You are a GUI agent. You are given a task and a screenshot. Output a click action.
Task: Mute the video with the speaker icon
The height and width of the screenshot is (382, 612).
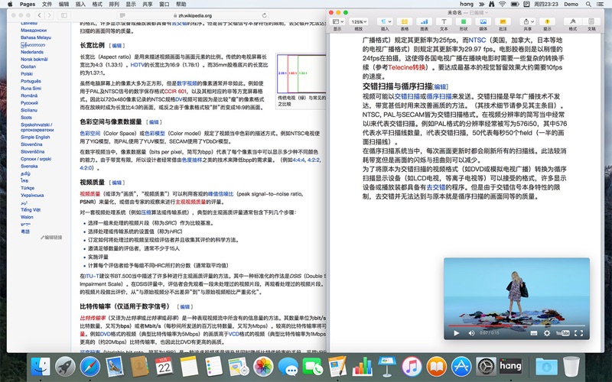[470, 333]
